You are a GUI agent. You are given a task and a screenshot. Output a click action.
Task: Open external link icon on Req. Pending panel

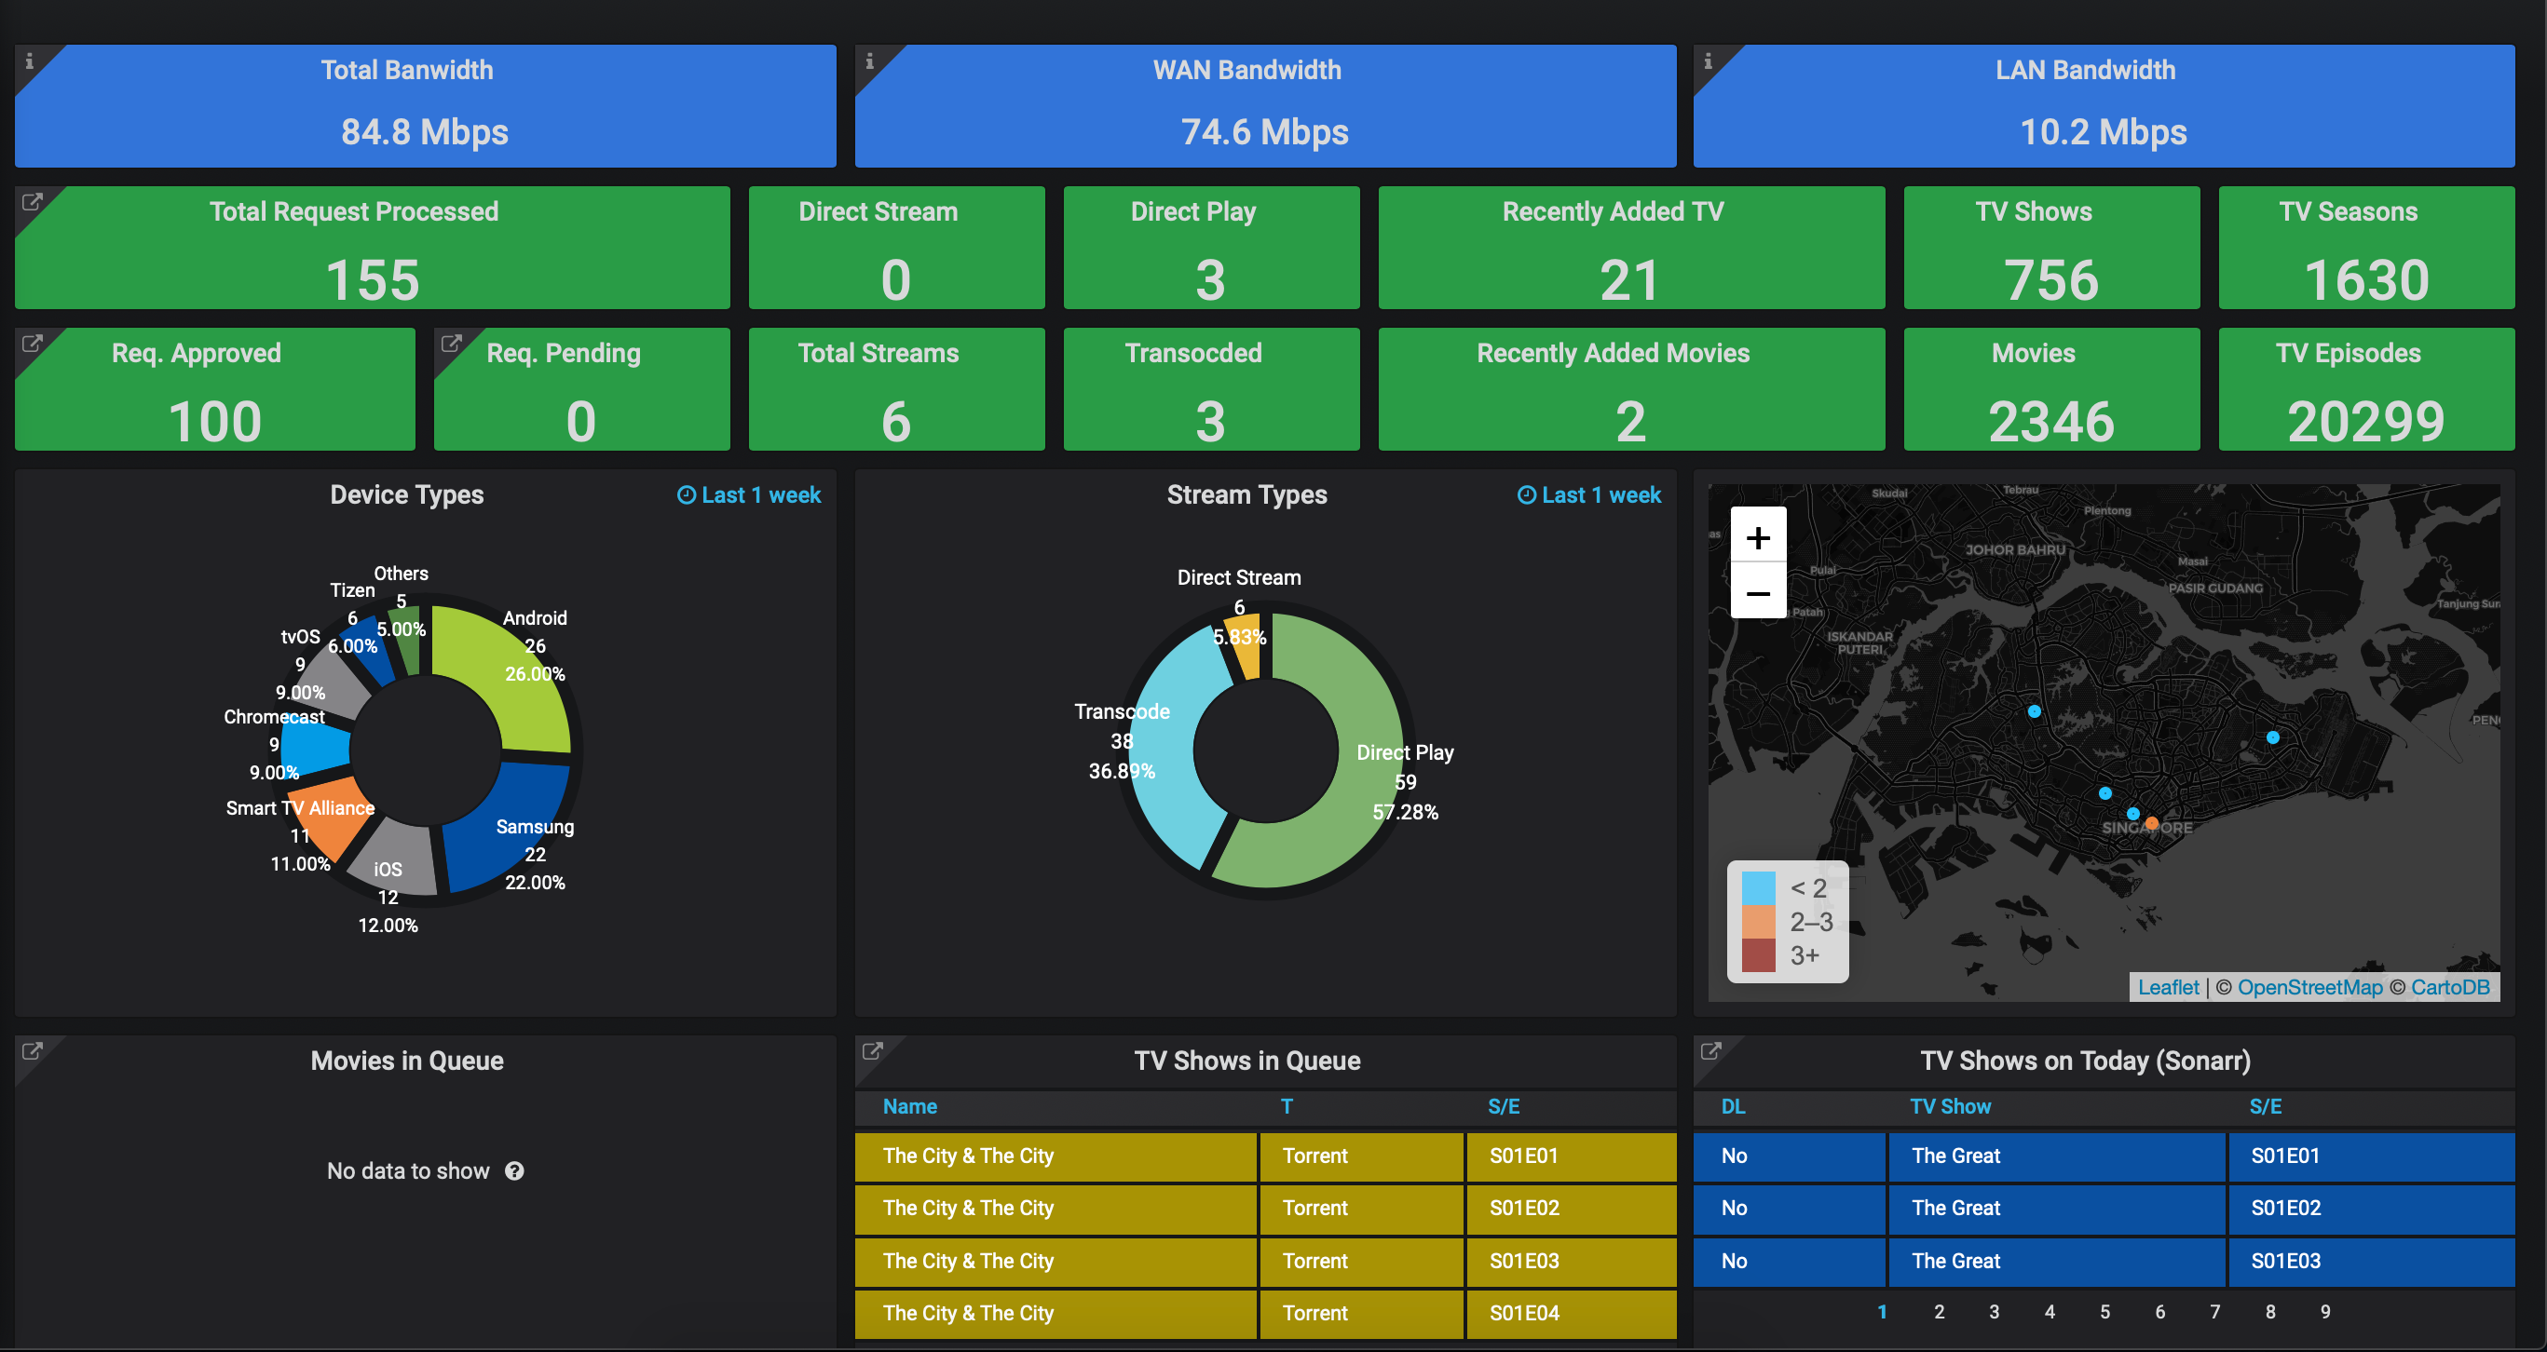point(451,343)
